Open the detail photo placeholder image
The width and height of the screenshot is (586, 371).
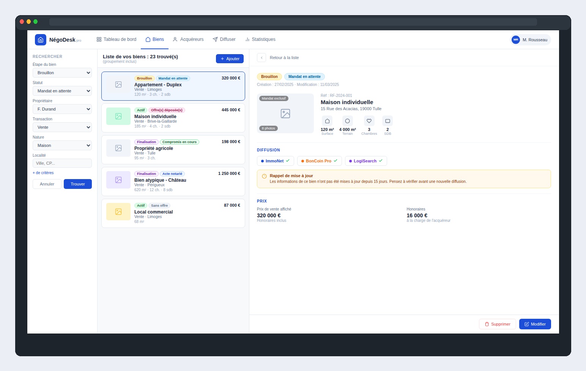[x=285, y=114]
